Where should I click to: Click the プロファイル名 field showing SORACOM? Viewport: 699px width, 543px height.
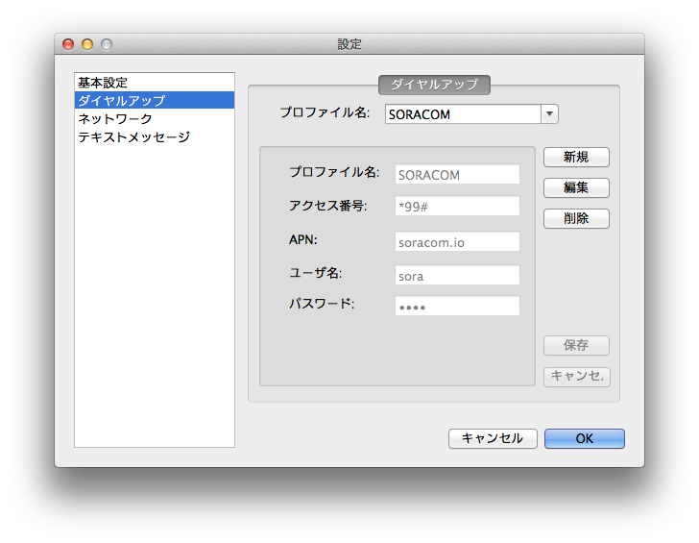click(x=457, y=174)
